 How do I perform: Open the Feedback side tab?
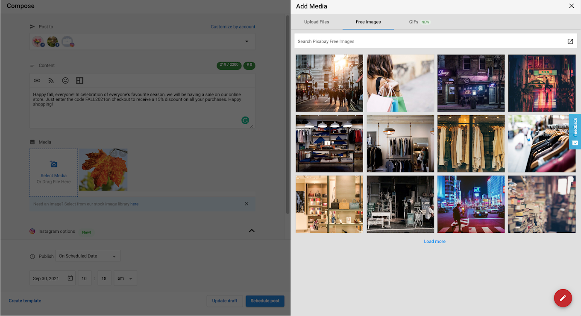575,132
